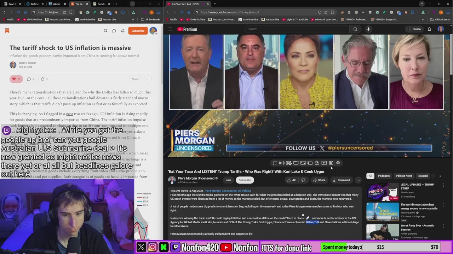
Task: Dislike the Piers Morgan video
Action: pyautogui.click(x=303, y=180)
